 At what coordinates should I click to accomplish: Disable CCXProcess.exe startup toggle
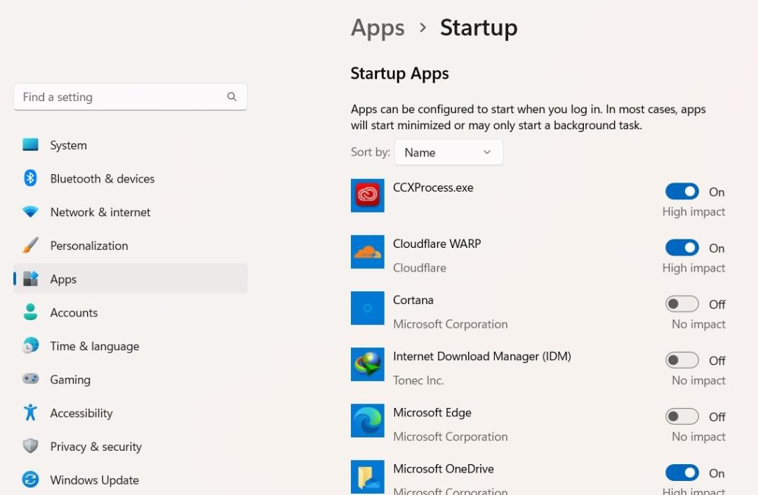[681, 192]
